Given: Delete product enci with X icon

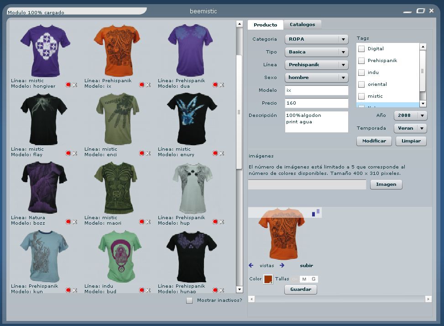Looking at the screenshot, I should (148, 153).
